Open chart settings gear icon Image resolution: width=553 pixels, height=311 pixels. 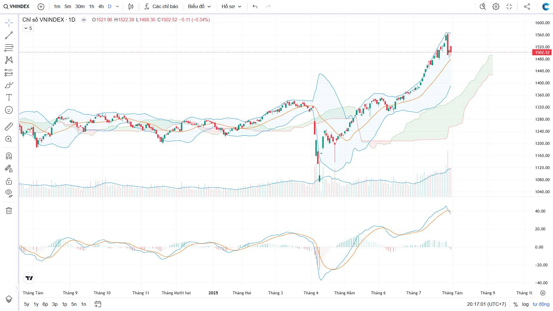click(x=496, y=7)
